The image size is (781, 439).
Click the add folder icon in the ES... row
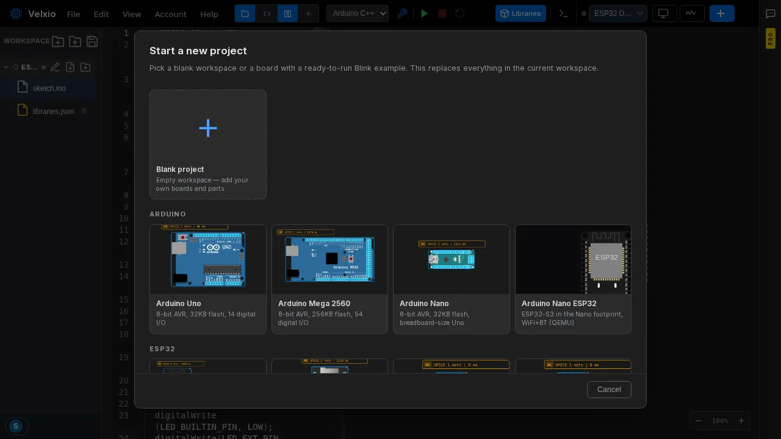point(85,67)
